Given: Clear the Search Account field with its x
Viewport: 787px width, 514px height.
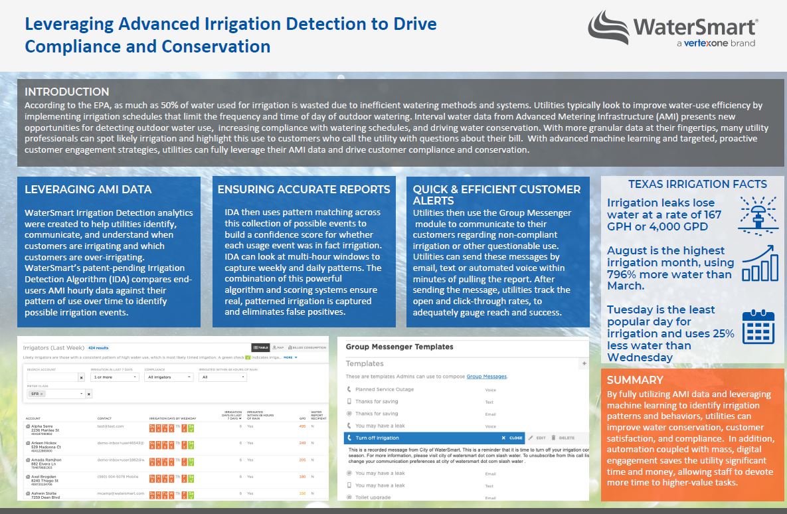Looking at the screenshot, I should [81, 377].
